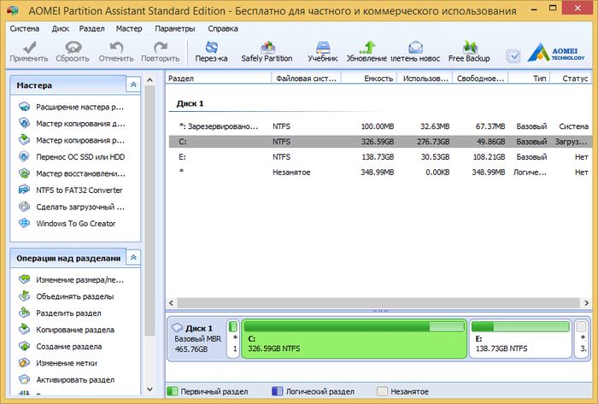Click the Диск 1 heading in list
Image resolution: width=598 pixels, height=404 pixels.
click(190, 103)
